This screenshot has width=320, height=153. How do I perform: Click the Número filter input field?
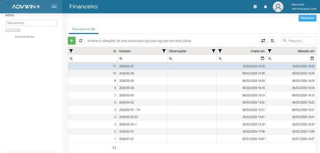142,58
